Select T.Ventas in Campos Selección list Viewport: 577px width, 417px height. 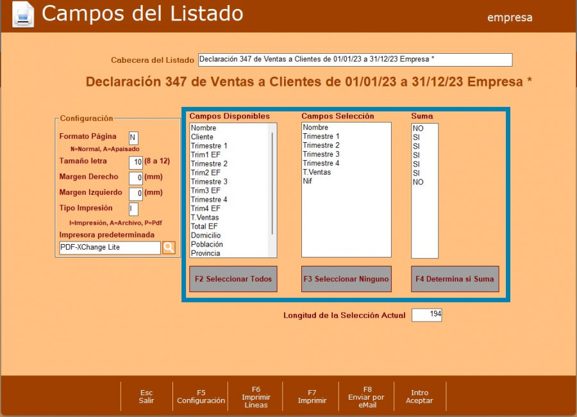pyautogui.click(x=317, y=172)
